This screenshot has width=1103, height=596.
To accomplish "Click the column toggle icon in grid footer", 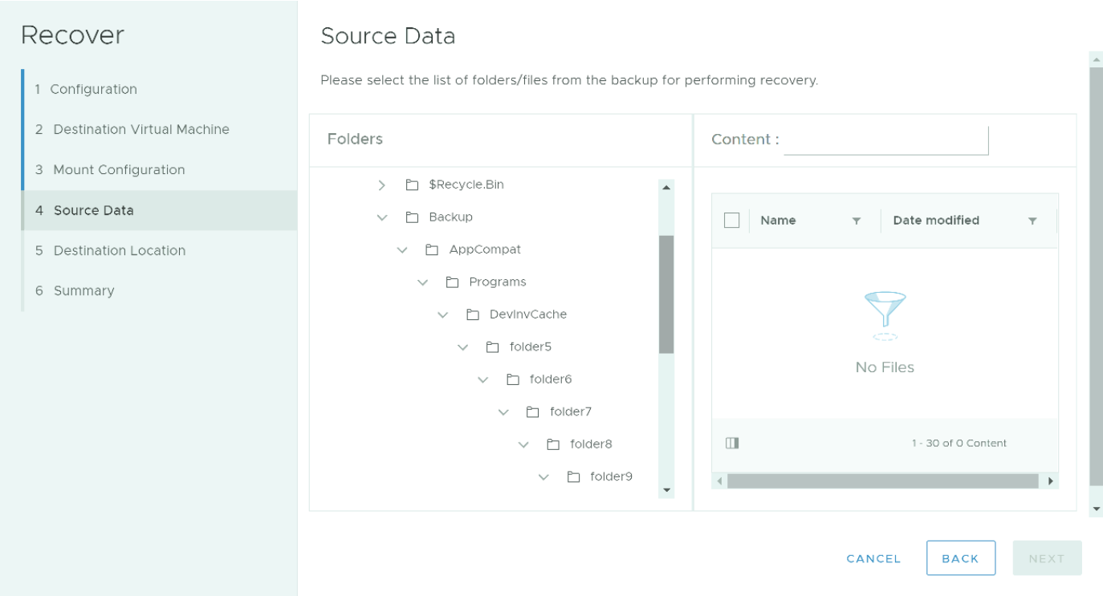I will click(x=731, y=443).
